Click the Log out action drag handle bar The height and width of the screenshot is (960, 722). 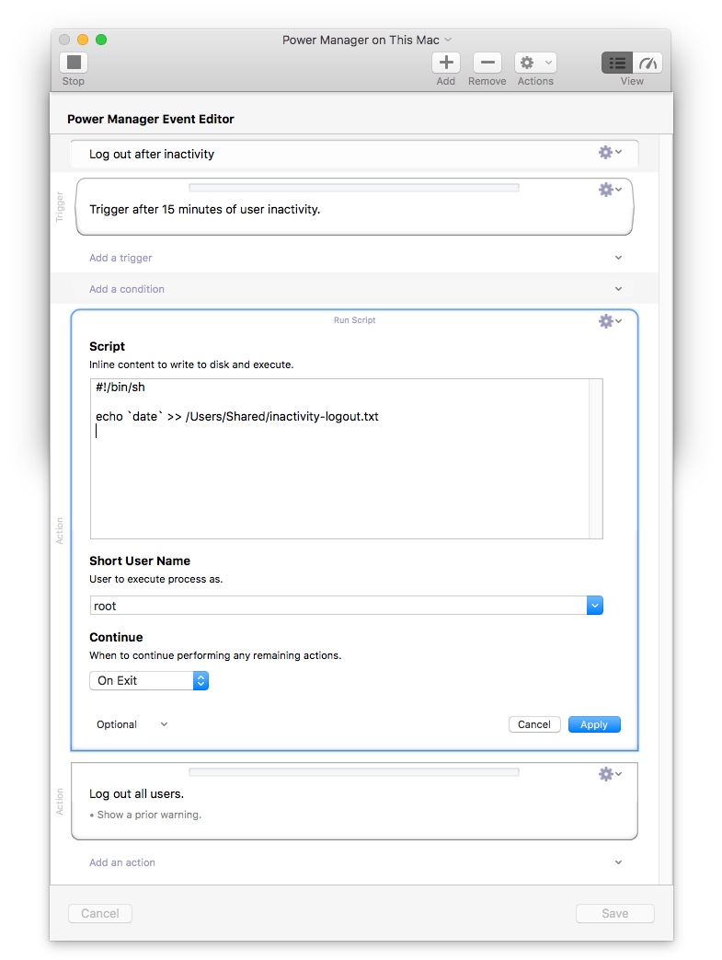(x=354, y=772)
